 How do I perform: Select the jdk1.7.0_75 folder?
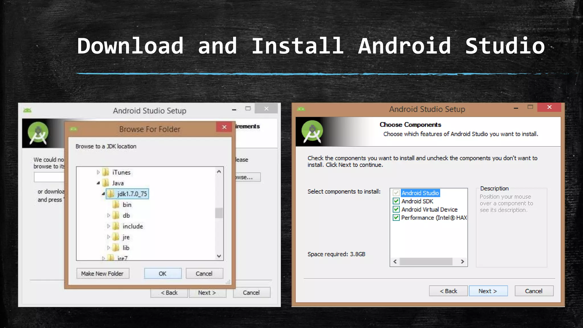coord(127,194)
